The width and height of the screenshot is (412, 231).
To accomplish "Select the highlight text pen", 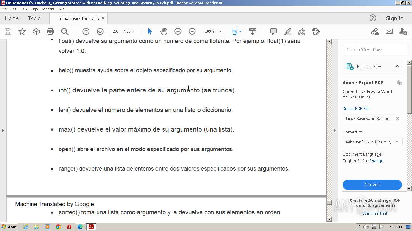I will [x=288, y=31].
